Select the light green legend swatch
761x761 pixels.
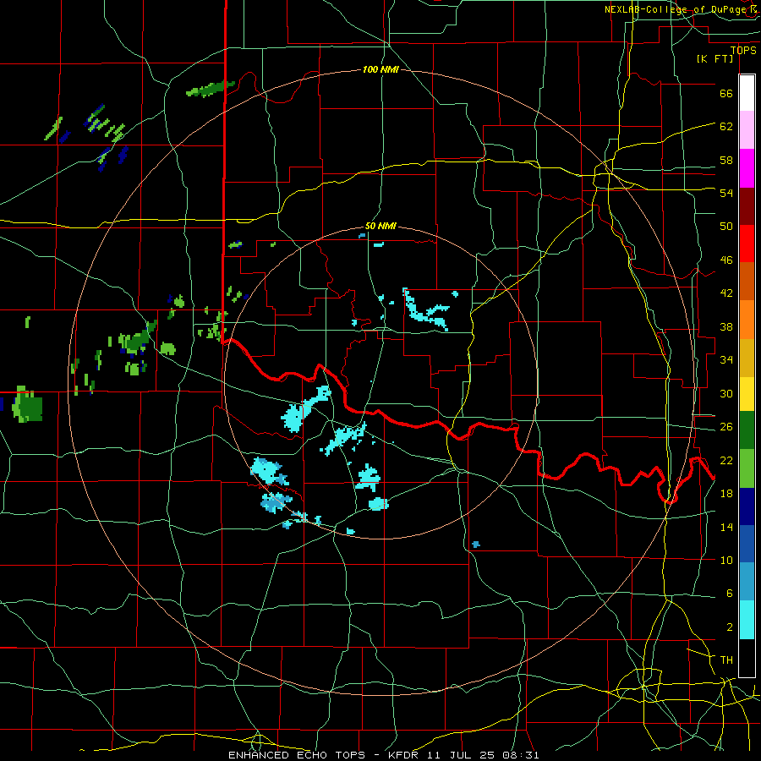(x=747, y=468)
